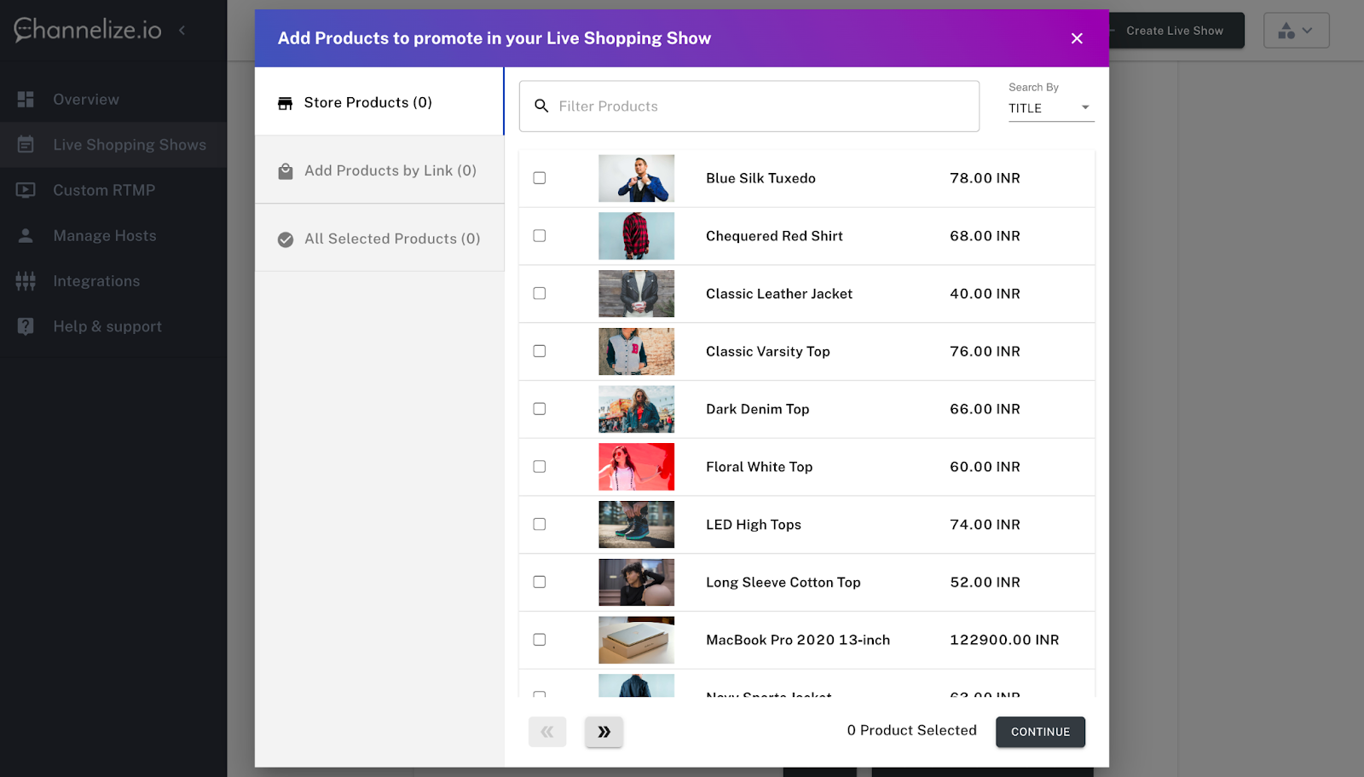Screen dimensions: 1364x777
Task: Switch to Add Products by Link (0) tab
Action: tap(379, 170)
